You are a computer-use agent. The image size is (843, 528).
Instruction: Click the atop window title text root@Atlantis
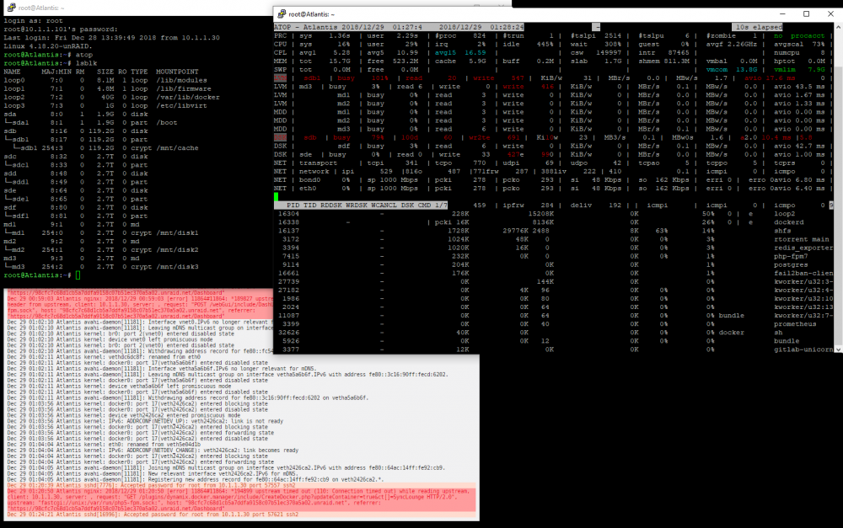(x=311, y=14)
